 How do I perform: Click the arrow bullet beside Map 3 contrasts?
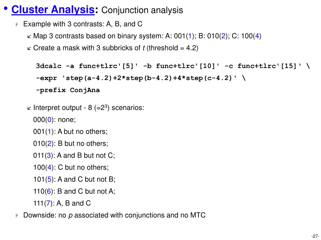(29, 37)
